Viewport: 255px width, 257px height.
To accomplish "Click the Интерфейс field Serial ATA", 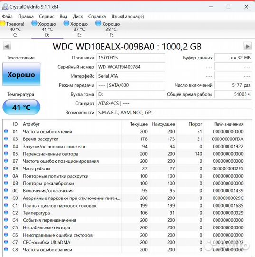I will pyautogui.click(x=131, y=76).
